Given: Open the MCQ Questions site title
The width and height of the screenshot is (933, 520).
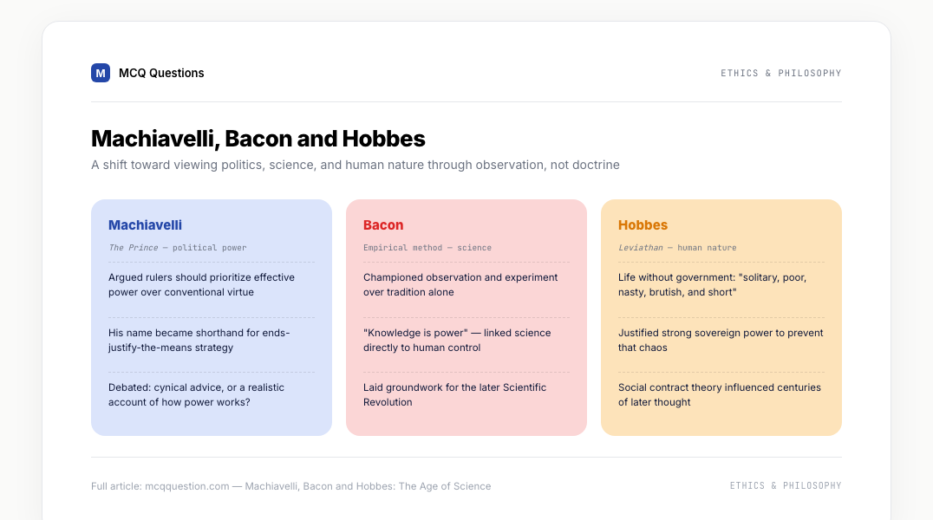Looking at the screenshot, I should coord(161,73).
